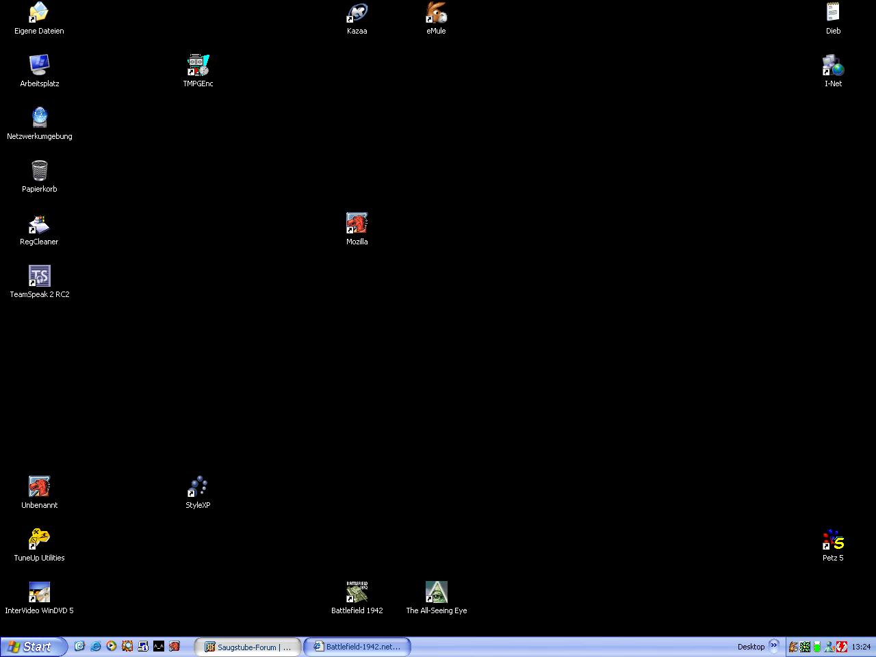Switch to Saugstube-Forum taskbar window
The width and height of the screenshot is (876, 657).
[x=248, y=647]
